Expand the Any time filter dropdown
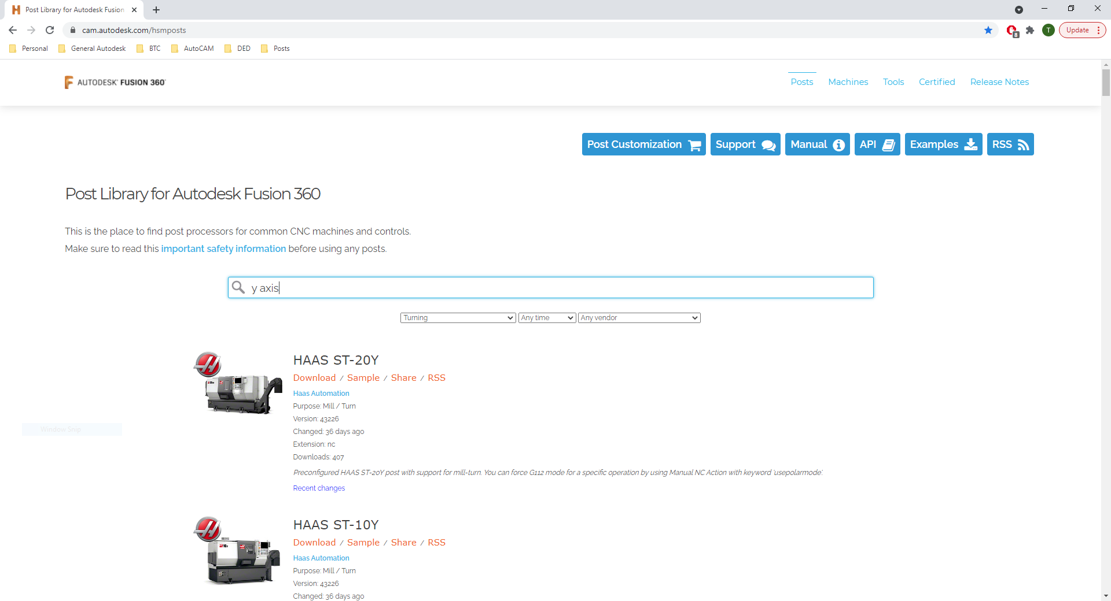 click(x=546, y=317)
